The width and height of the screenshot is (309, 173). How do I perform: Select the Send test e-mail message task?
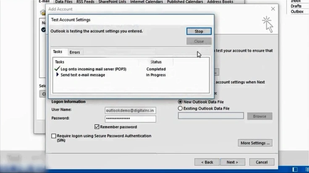(x=83, y=75)
